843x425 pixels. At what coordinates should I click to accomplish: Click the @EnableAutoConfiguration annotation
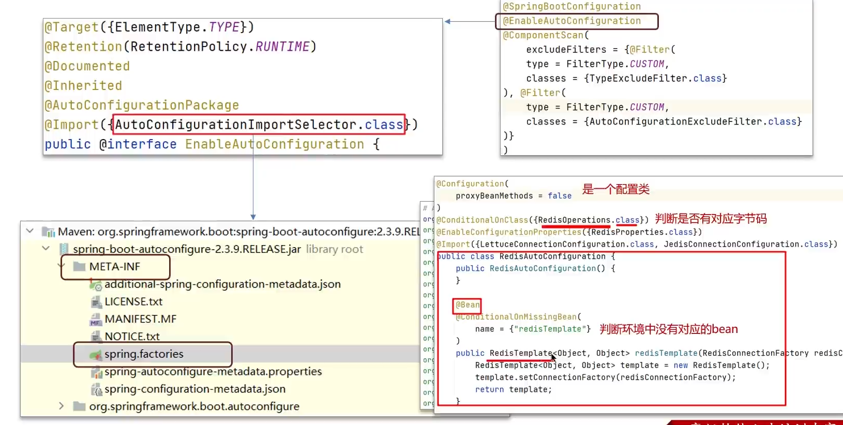(x=571, y=21)
